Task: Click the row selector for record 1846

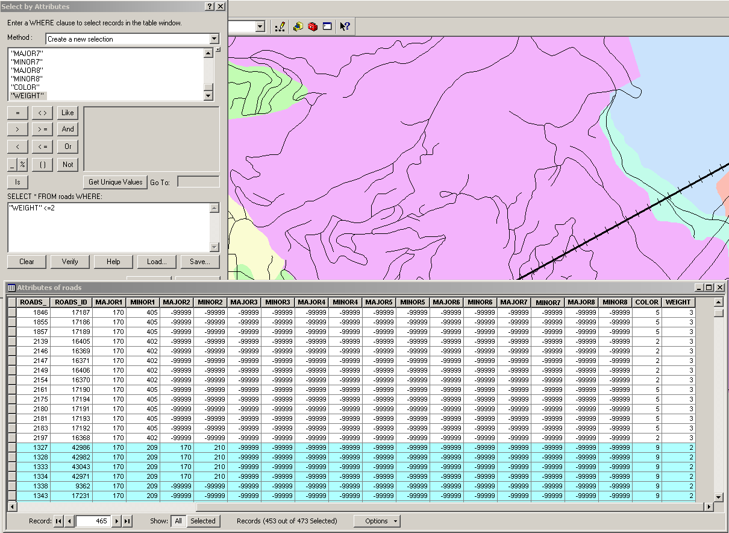Action: pyautogui.click(x=11, y=312)
